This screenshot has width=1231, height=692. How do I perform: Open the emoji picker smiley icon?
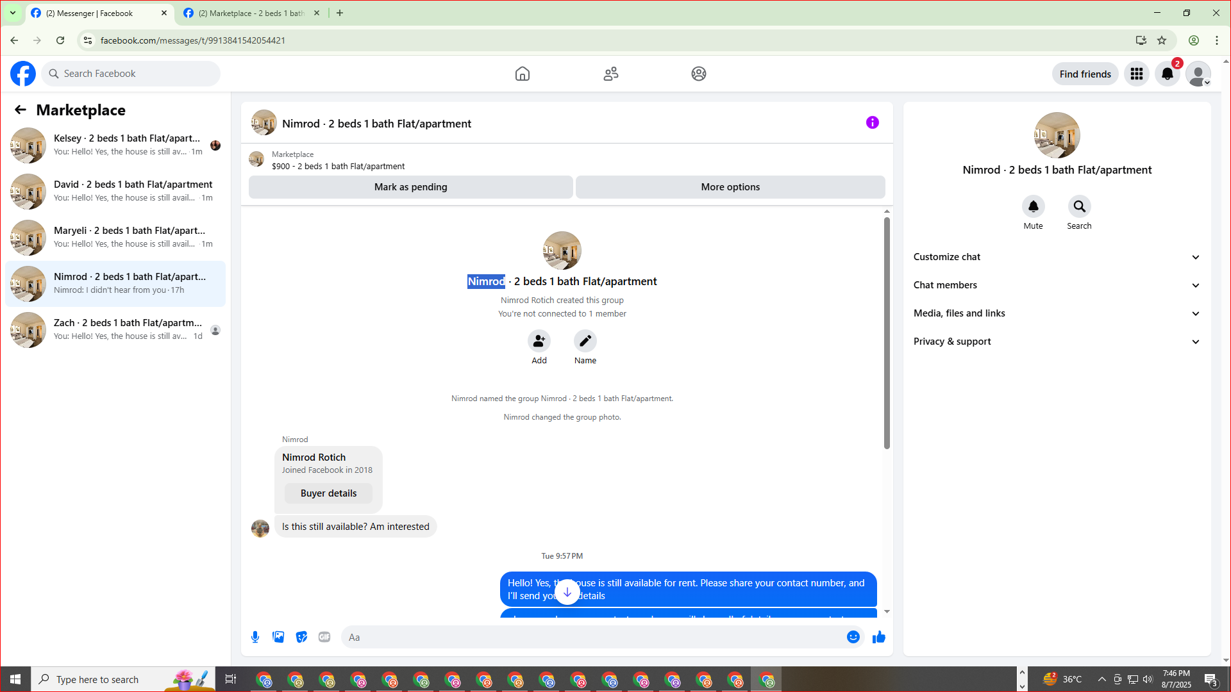853,637
